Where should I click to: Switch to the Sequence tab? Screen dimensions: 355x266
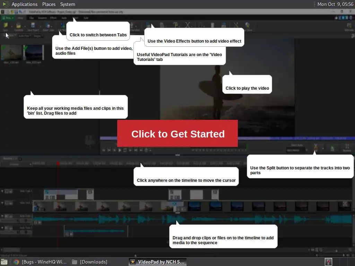42,18
